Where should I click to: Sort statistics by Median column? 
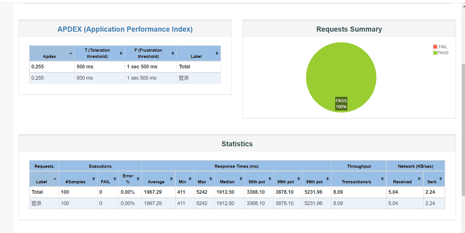230,179
